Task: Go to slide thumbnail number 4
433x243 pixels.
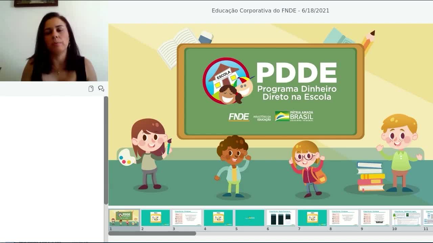Action: (x=218, y=218)
